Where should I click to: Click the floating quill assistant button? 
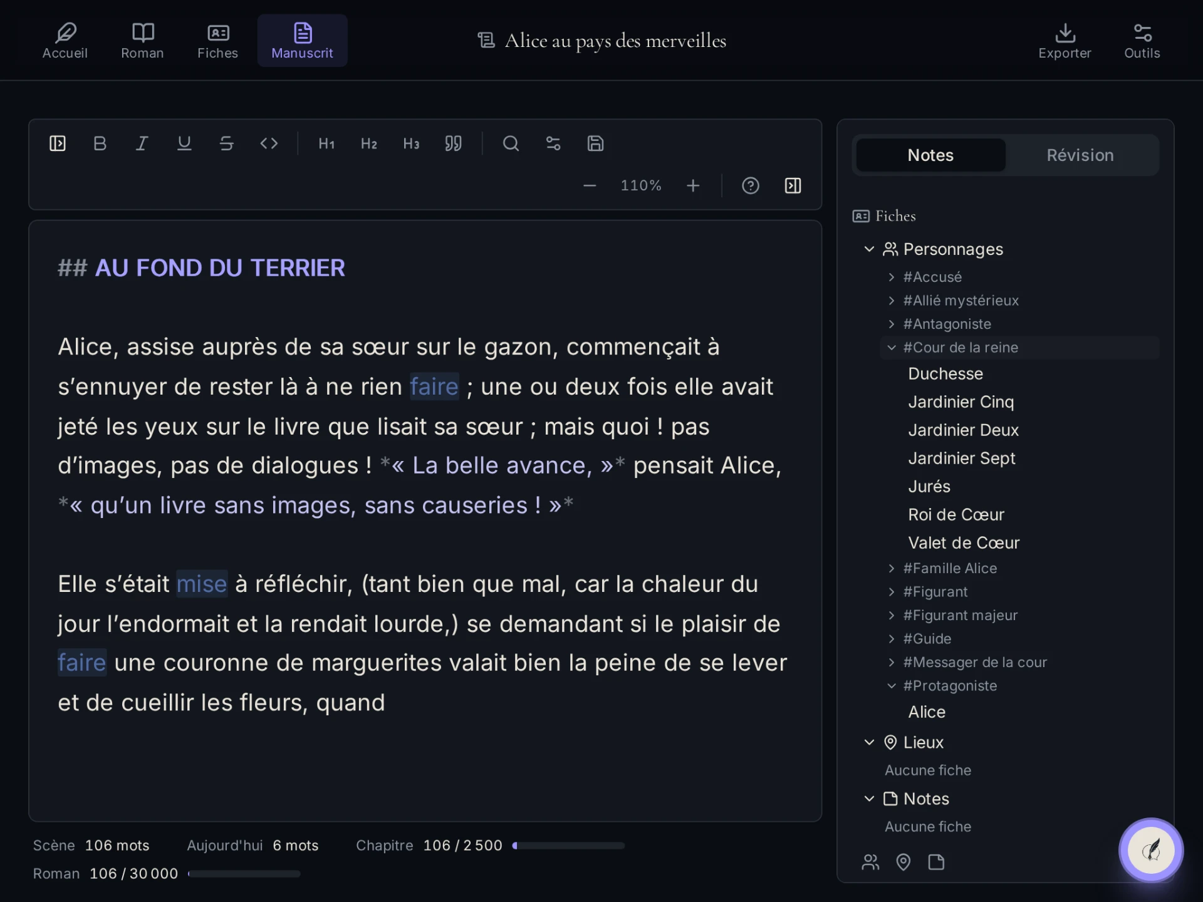click(1151, 850)
